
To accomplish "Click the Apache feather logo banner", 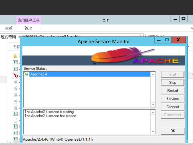I will pyautogui.click(x=104, y=56).
